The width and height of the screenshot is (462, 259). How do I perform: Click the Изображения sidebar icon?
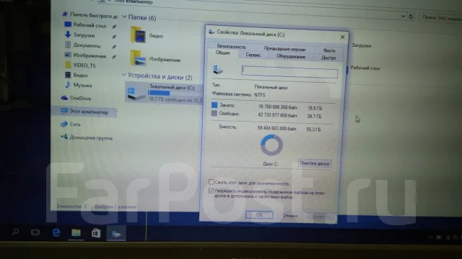(x=68, y=55)
